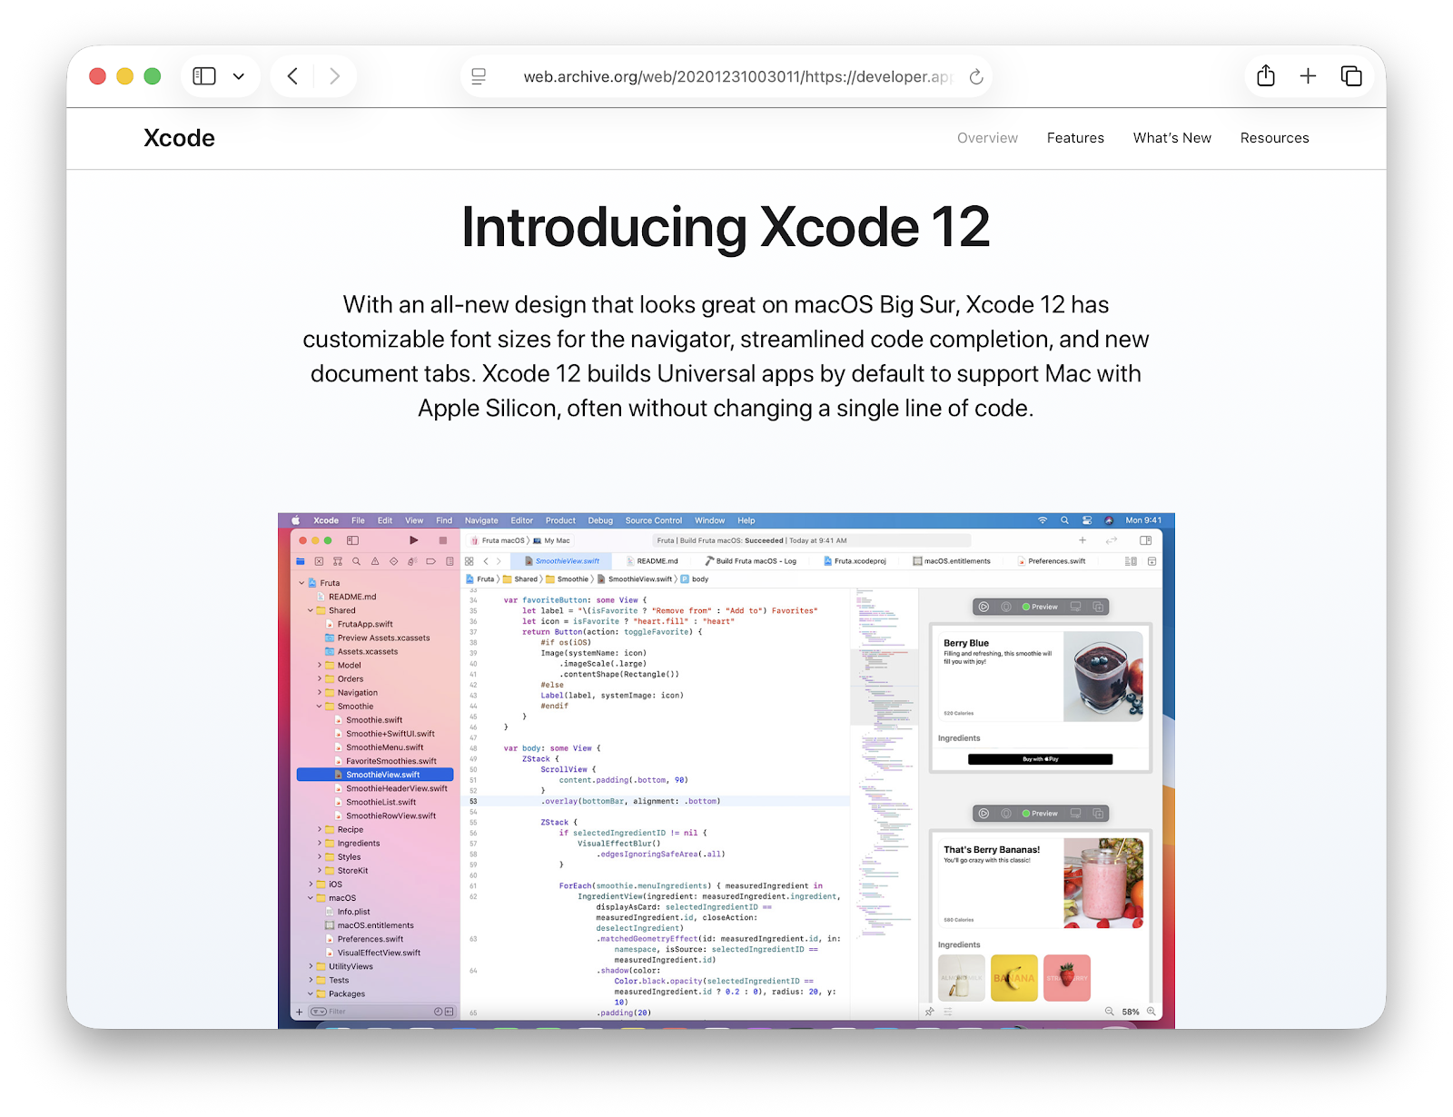Open the related items grid icon in the editor
Screen dimensions: 1453x1117
(x=470, y=561)
